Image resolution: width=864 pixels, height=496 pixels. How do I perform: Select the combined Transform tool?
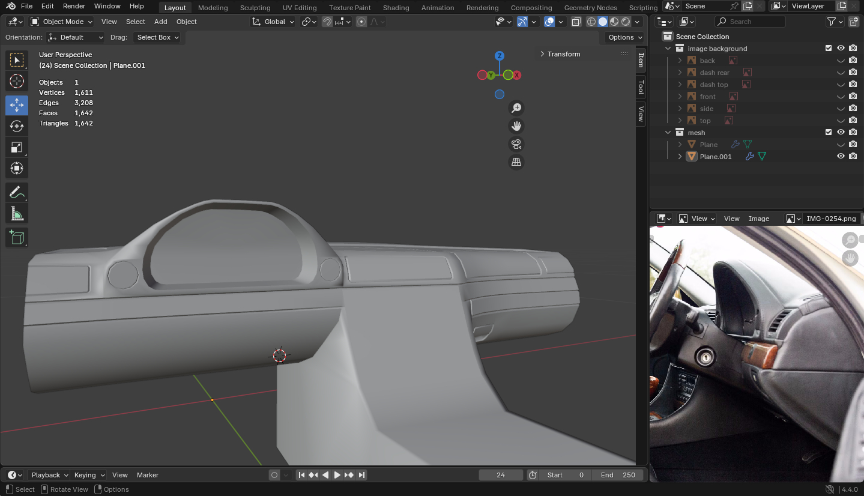(x=17, y=168)
